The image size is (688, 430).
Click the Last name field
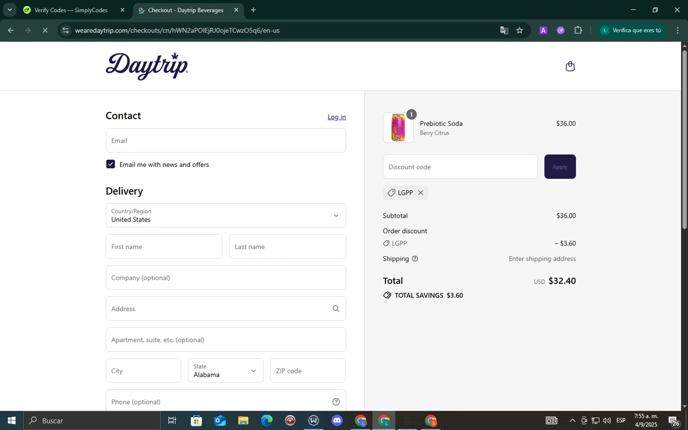coord(288,247)
